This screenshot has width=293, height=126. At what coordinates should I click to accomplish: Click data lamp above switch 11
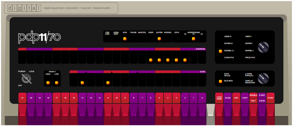(108, 83)
